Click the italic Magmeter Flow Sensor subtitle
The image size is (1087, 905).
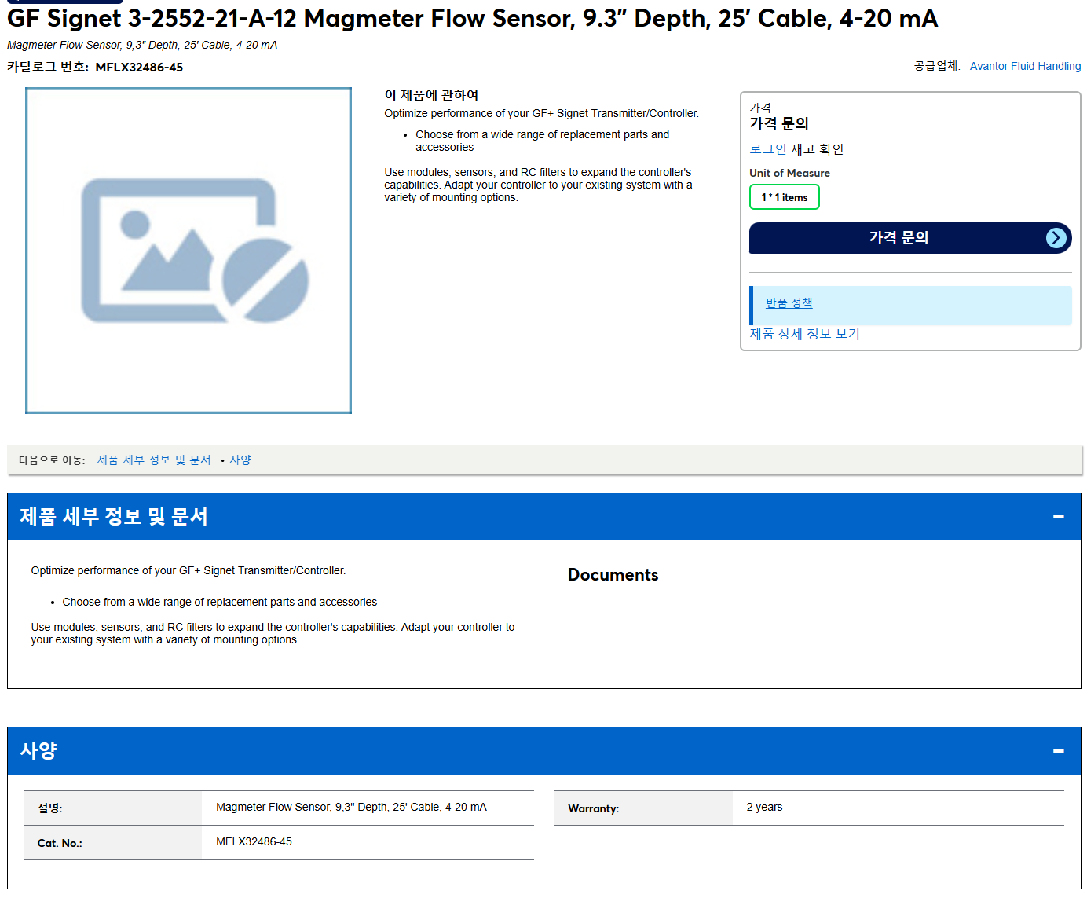pyautogui.click(x=142, y=46)
